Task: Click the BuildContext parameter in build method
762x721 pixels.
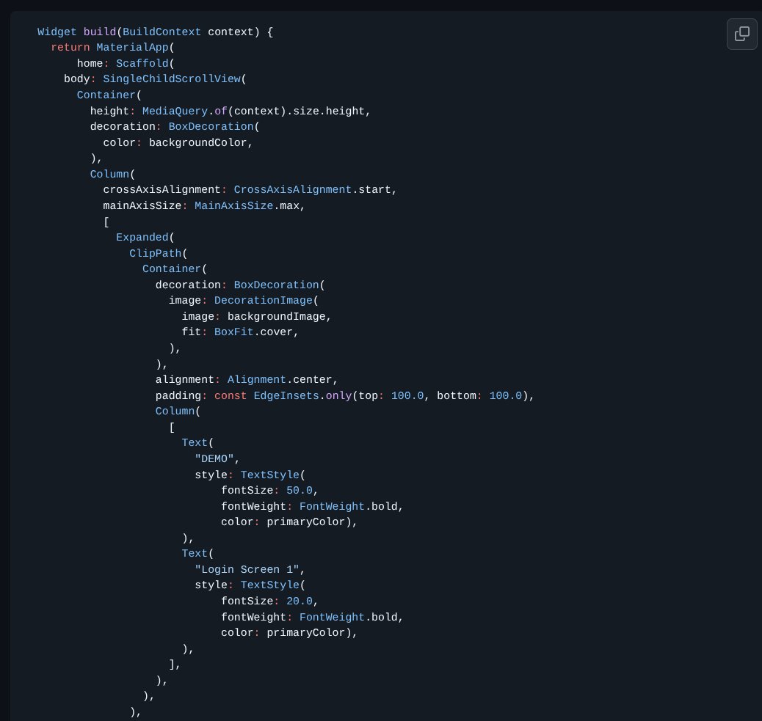Action: click(162, 32)
